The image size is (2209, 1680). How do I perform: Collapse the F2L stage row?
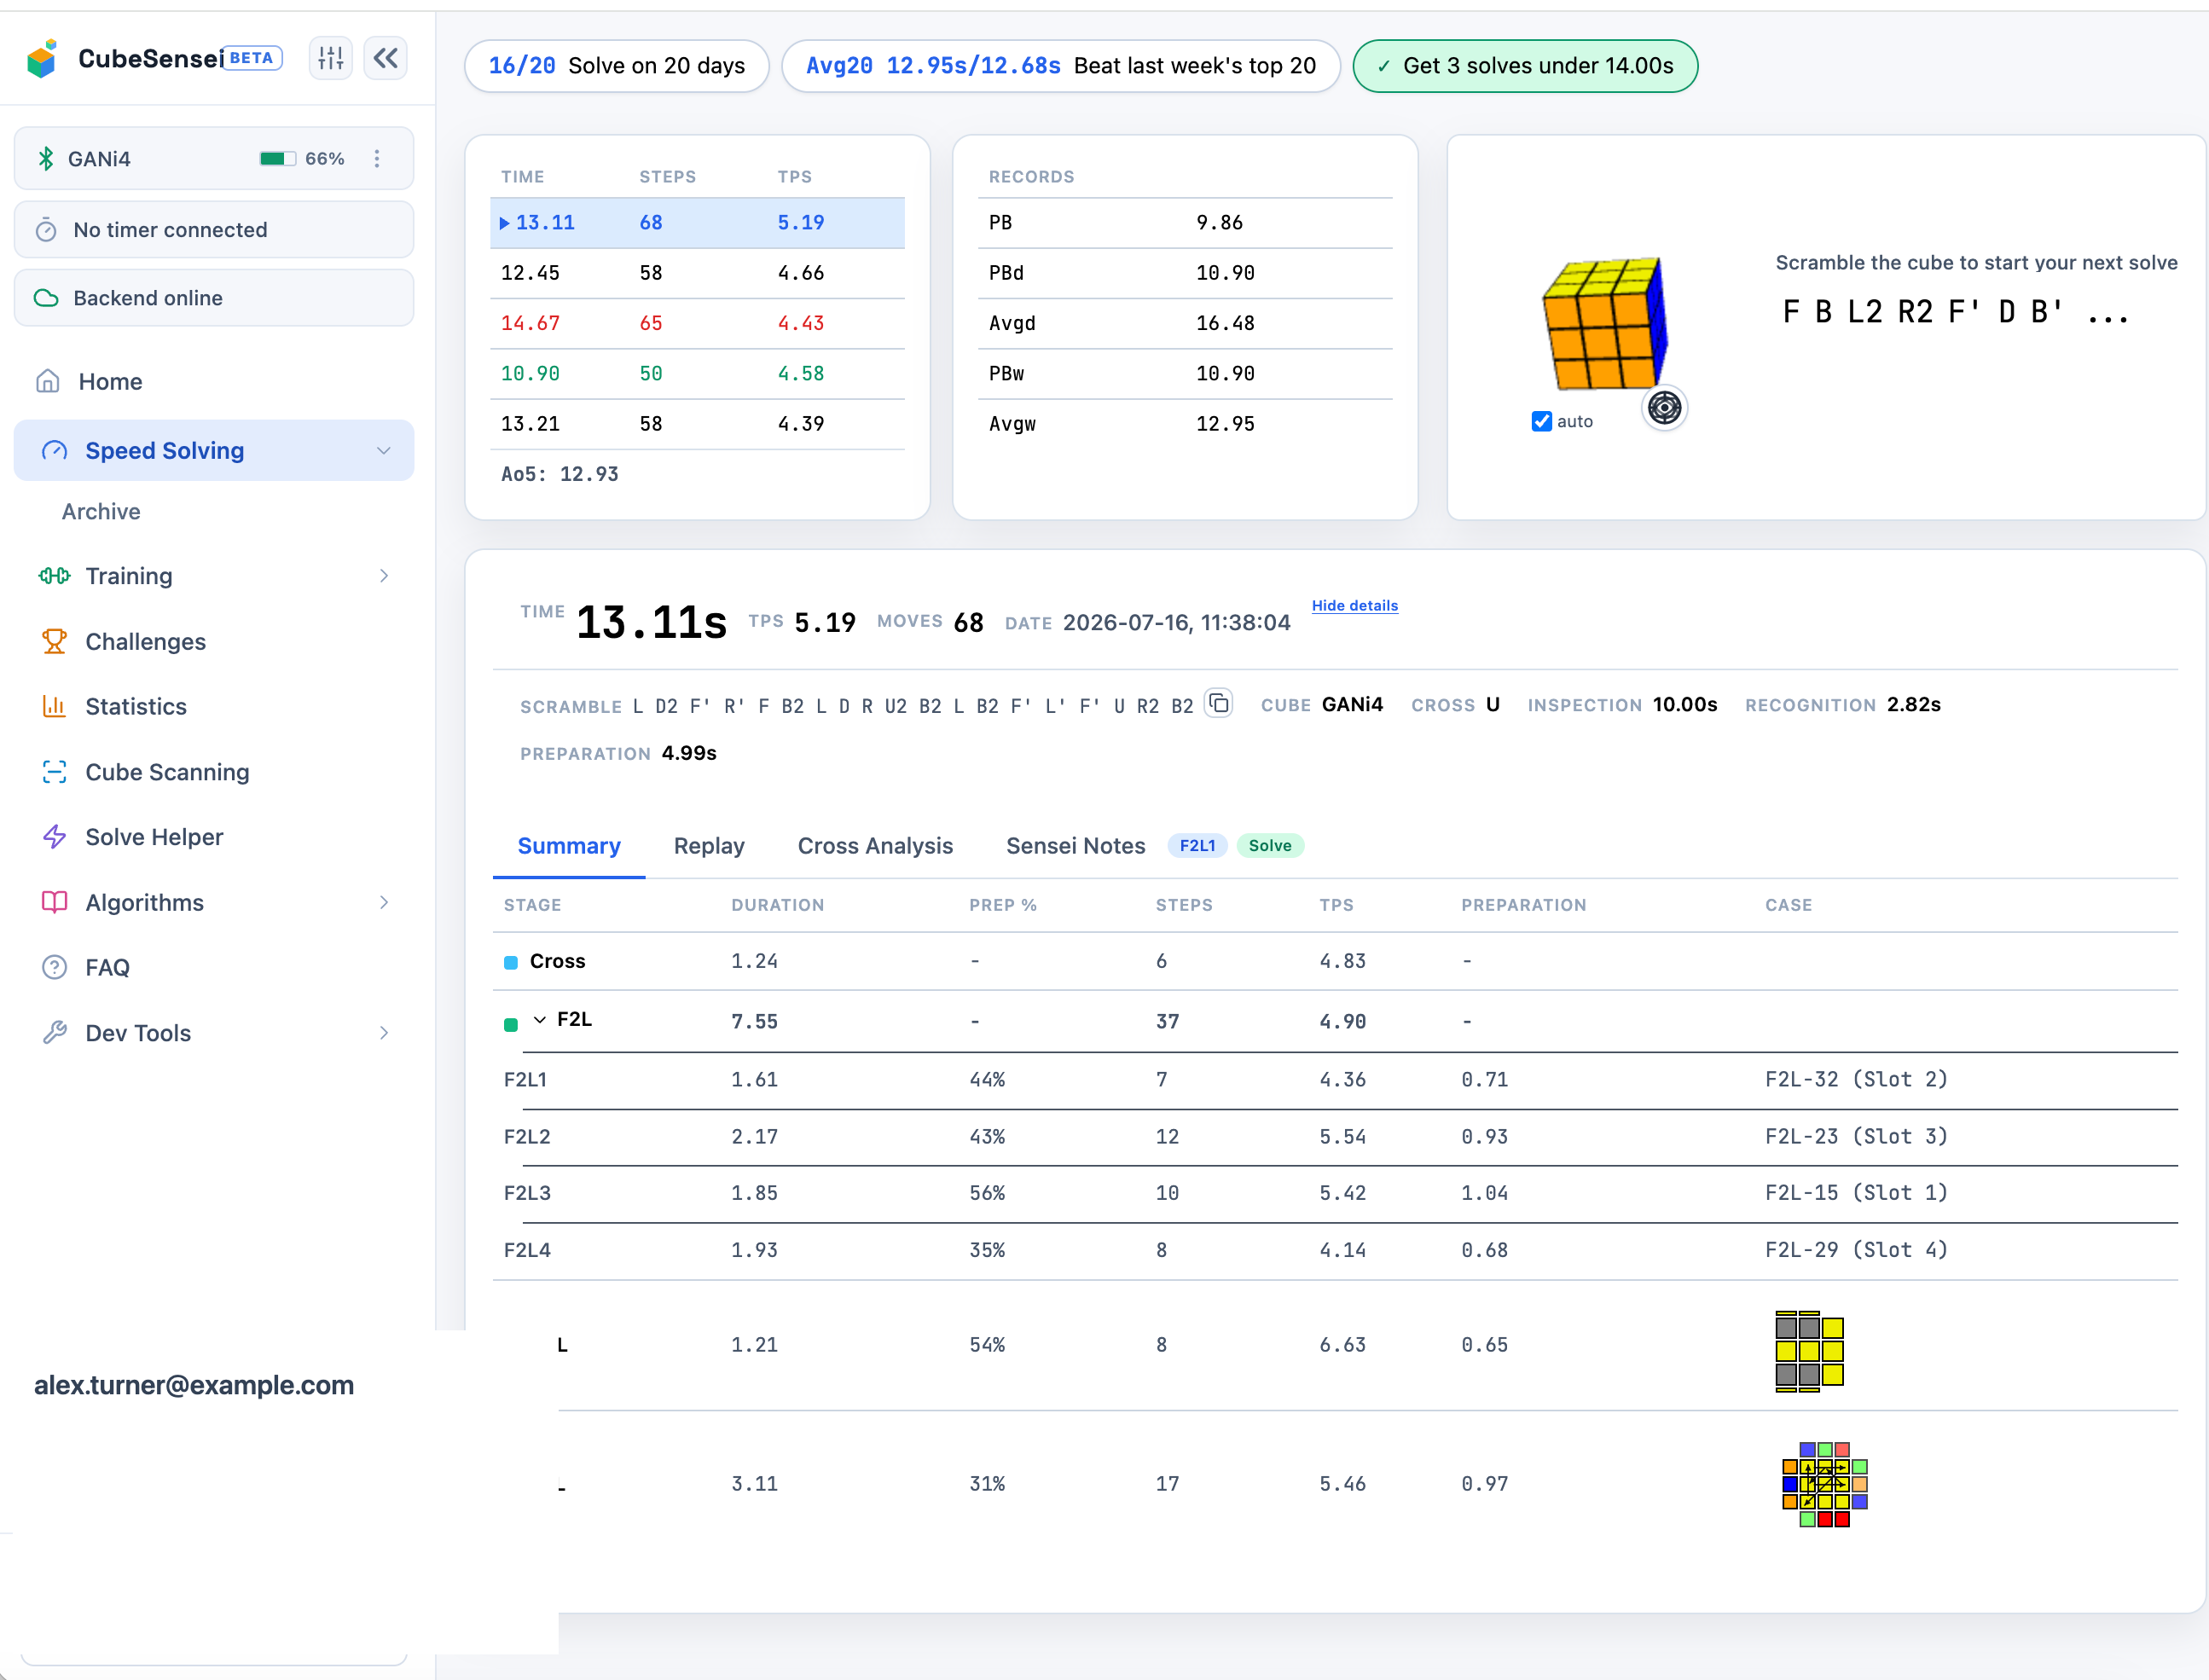(540, 1020)
